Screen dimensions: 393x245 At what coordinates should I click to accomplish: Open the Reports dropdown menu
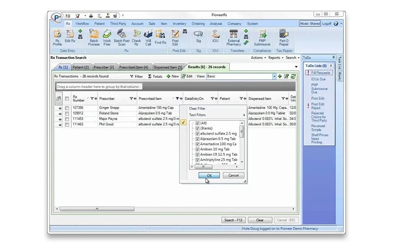pyautogui.click(x=276, y=57)
